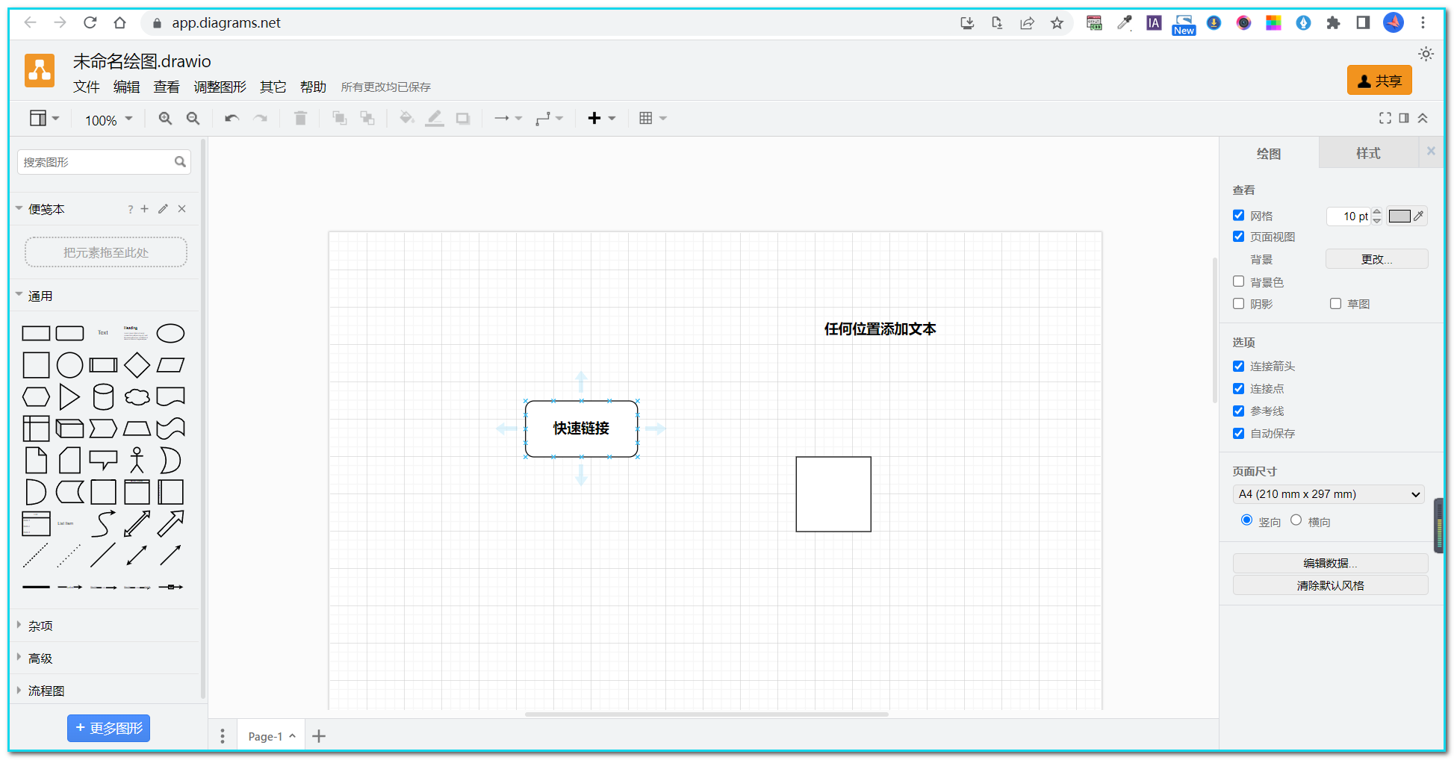This screenshot has width=1454, height=760.
Task: Toggle the grid (网格) checkbox
Action: coord(1238,215)
